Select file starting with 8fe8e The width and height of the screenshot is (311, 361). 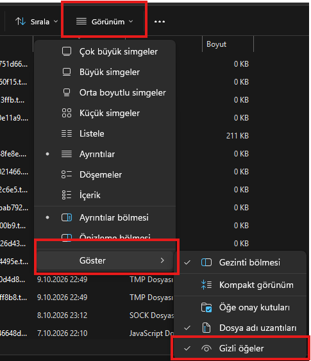pos(13,154)
